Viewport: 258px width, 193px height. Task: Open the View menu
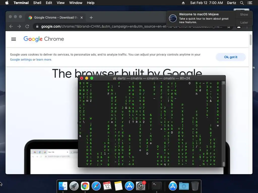[60, 3]
